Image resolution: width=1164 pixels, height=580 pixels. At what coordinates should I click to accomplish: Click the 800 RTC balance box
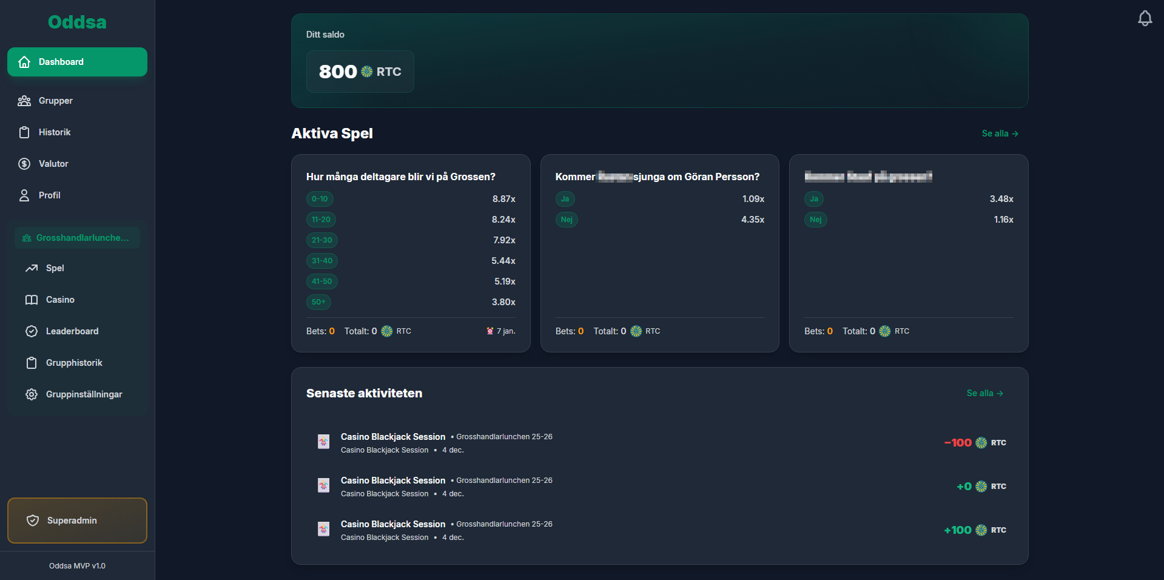tap(360, 72)
